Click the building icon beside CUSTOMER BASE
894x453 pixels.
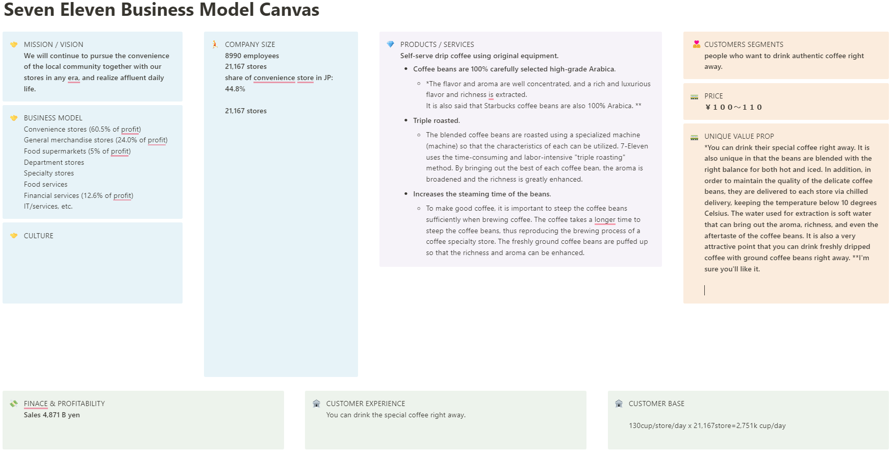(x=619, y=404)
